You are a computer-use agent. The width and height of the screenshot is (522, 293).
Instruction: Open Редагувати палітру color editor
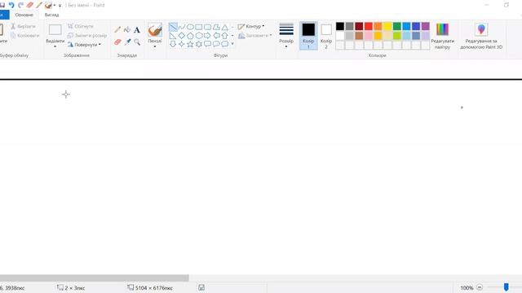click(442, 36)
